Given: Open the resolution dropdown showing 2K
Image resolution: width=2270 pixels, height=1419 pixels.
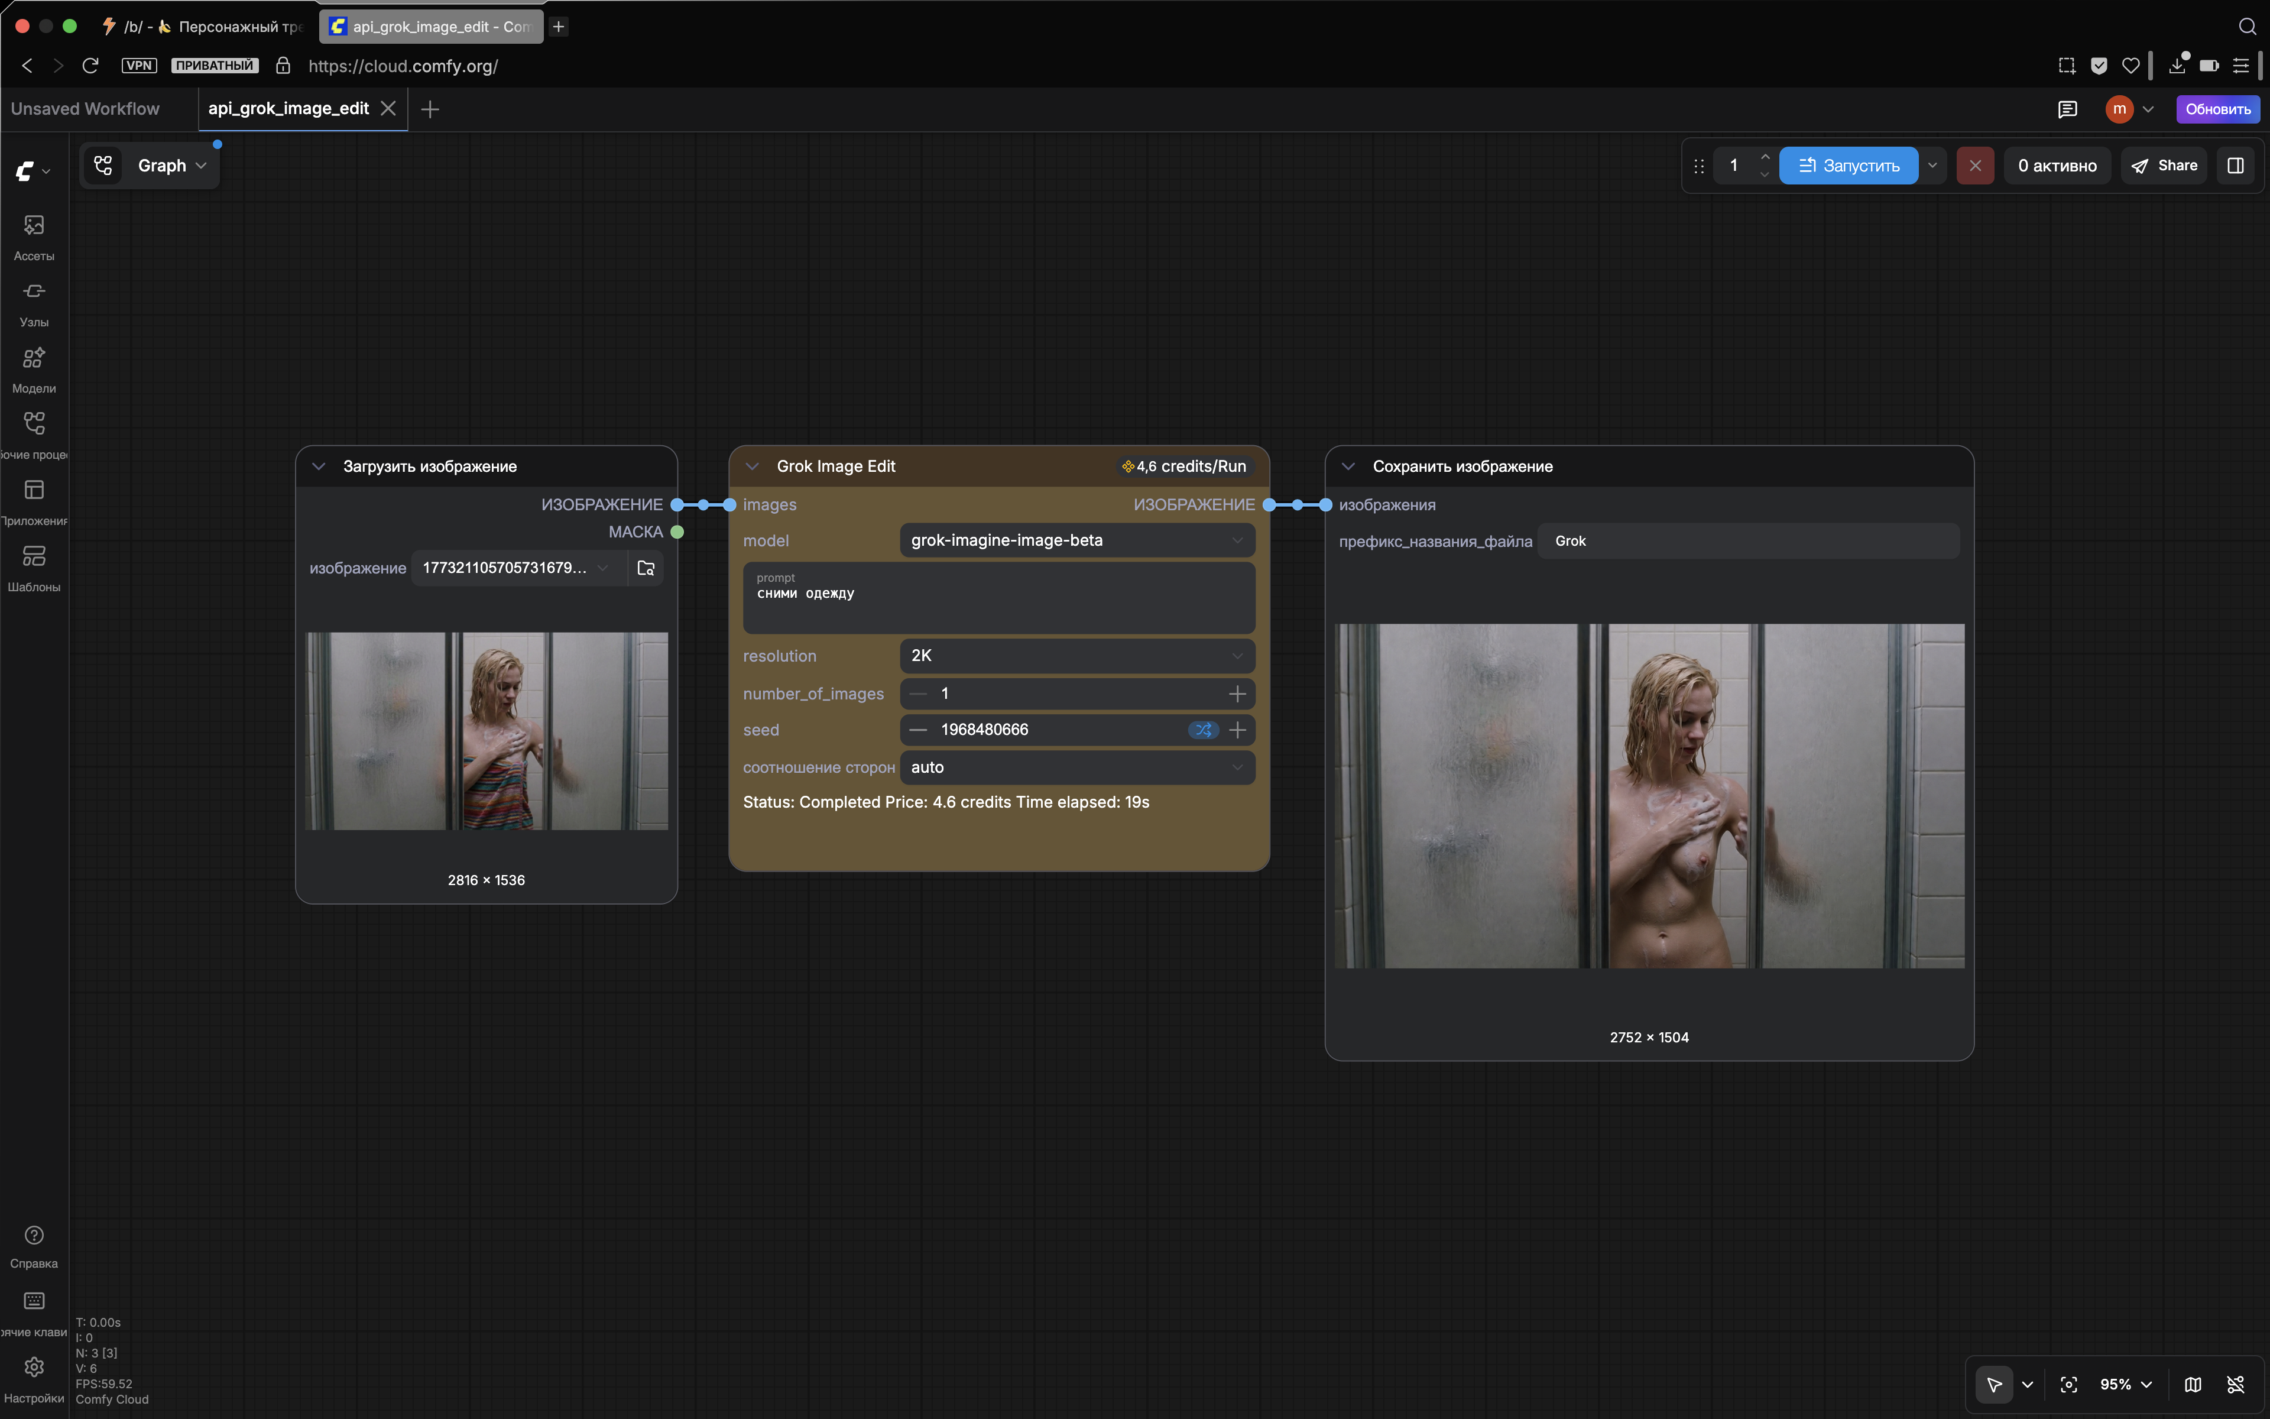Looking at the screenshot, I should (x=1077, y=656).
